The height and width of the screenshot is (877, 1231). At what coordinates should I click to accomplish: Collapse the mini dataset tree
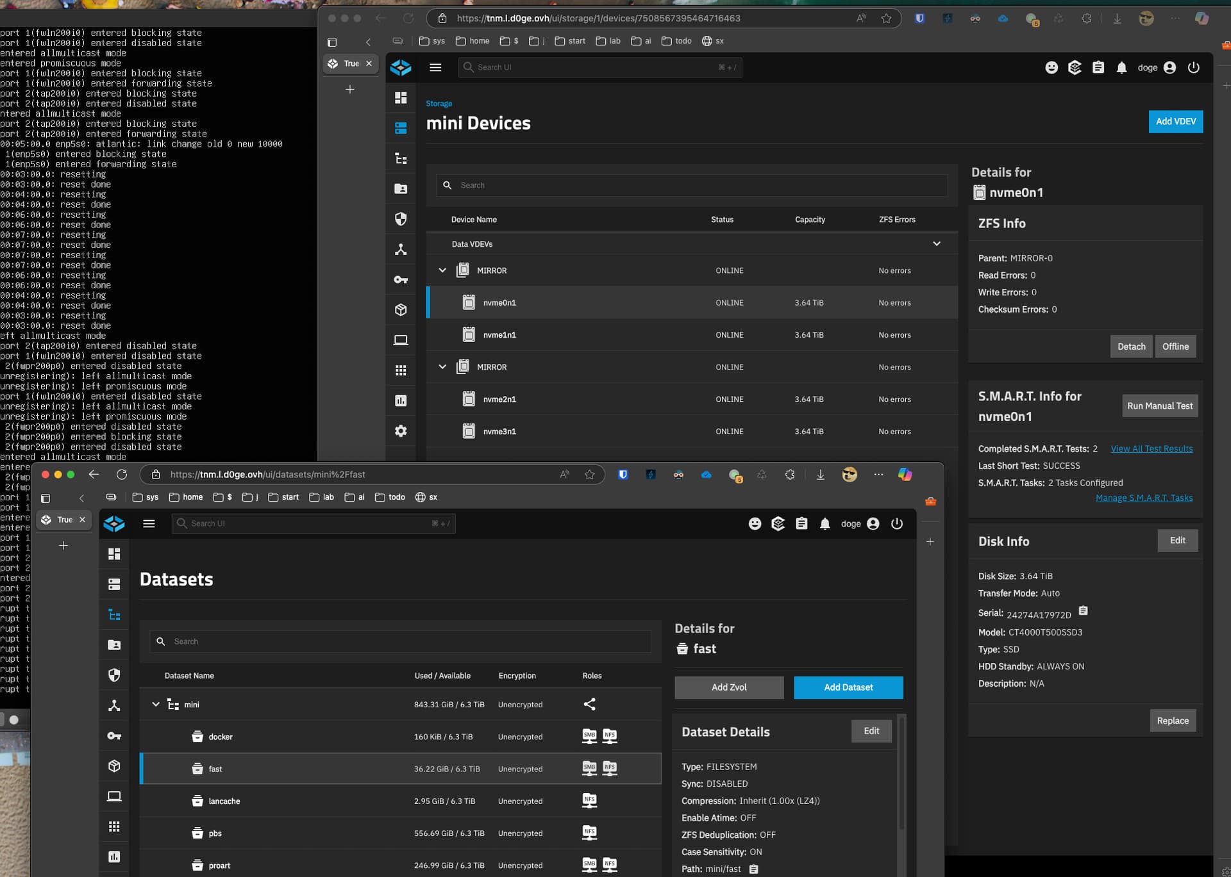pyautogui.click(x=156, y=705)
